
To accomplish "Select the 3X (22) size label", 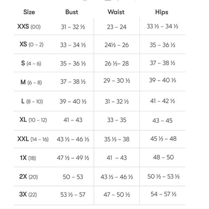I will tap(28, 194).
